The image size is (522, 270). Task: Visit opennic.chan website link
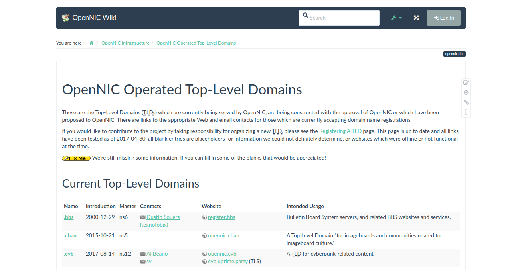tap(223, 235)
